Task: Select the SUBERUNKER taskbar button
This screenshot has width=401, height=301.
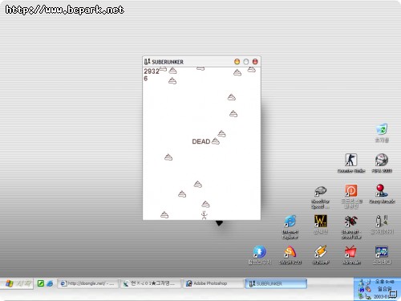Action: [x=276, y=283]
